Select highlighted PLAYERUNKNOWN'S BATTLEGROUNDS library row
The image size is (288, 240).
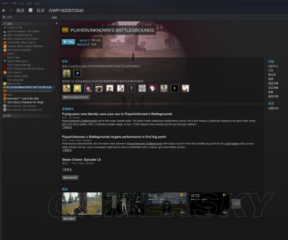[28, 87]
